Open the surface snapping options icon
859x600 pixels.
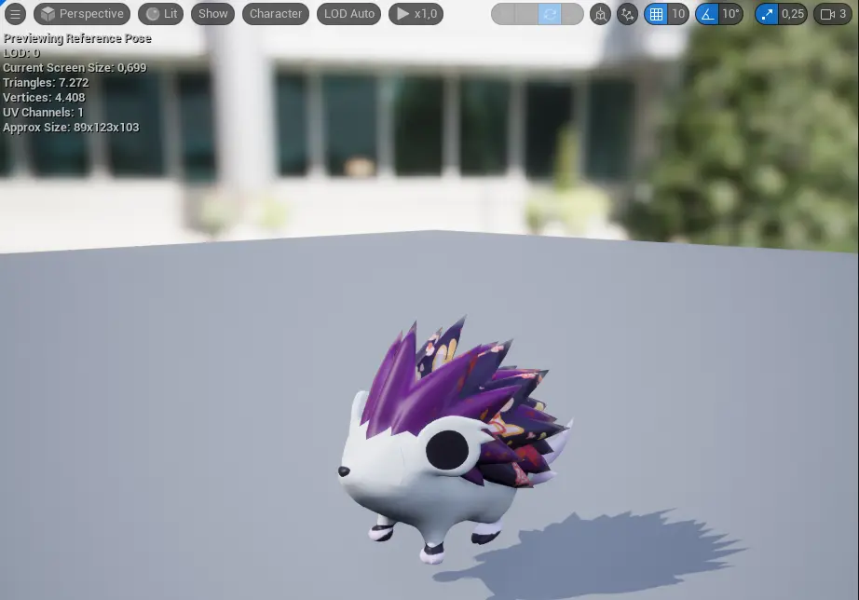coord(627,14)
